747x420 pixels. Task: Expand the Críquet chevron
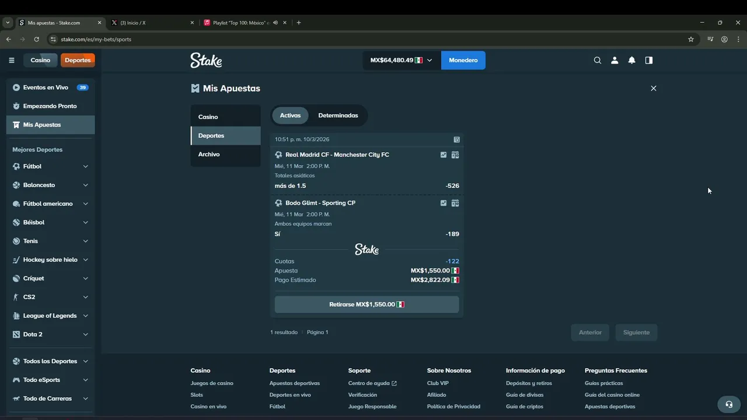[85, 278]
